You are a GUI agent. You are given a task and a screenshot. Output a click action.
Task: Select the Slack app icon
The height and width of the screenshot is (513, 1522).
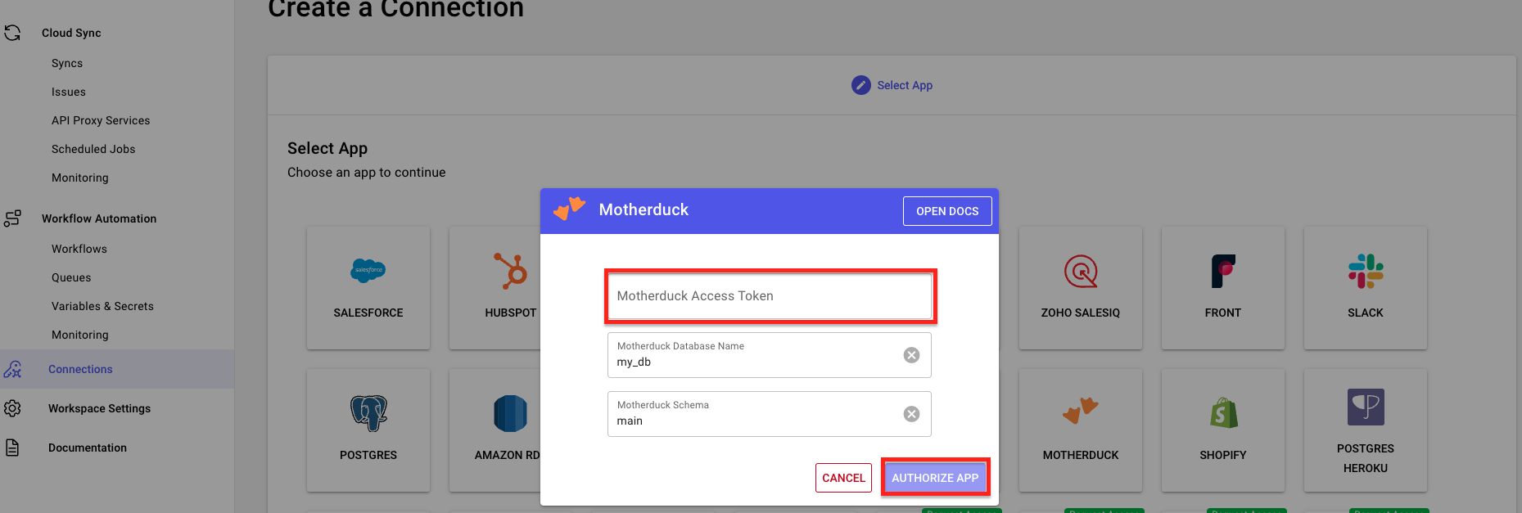coord(1365,271)
